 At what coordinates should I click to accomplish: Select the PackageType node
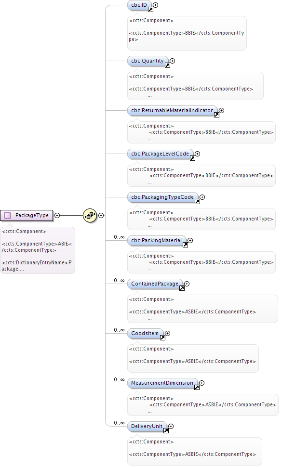(27, 215)
